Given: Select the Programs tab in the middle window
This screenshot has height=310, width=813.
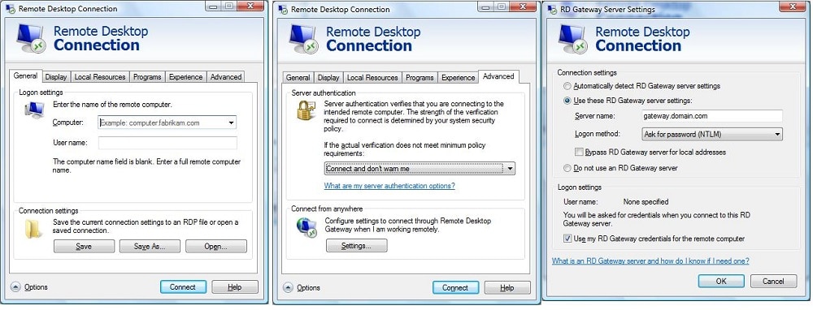Looking at the screenshot, I should 420,77.
